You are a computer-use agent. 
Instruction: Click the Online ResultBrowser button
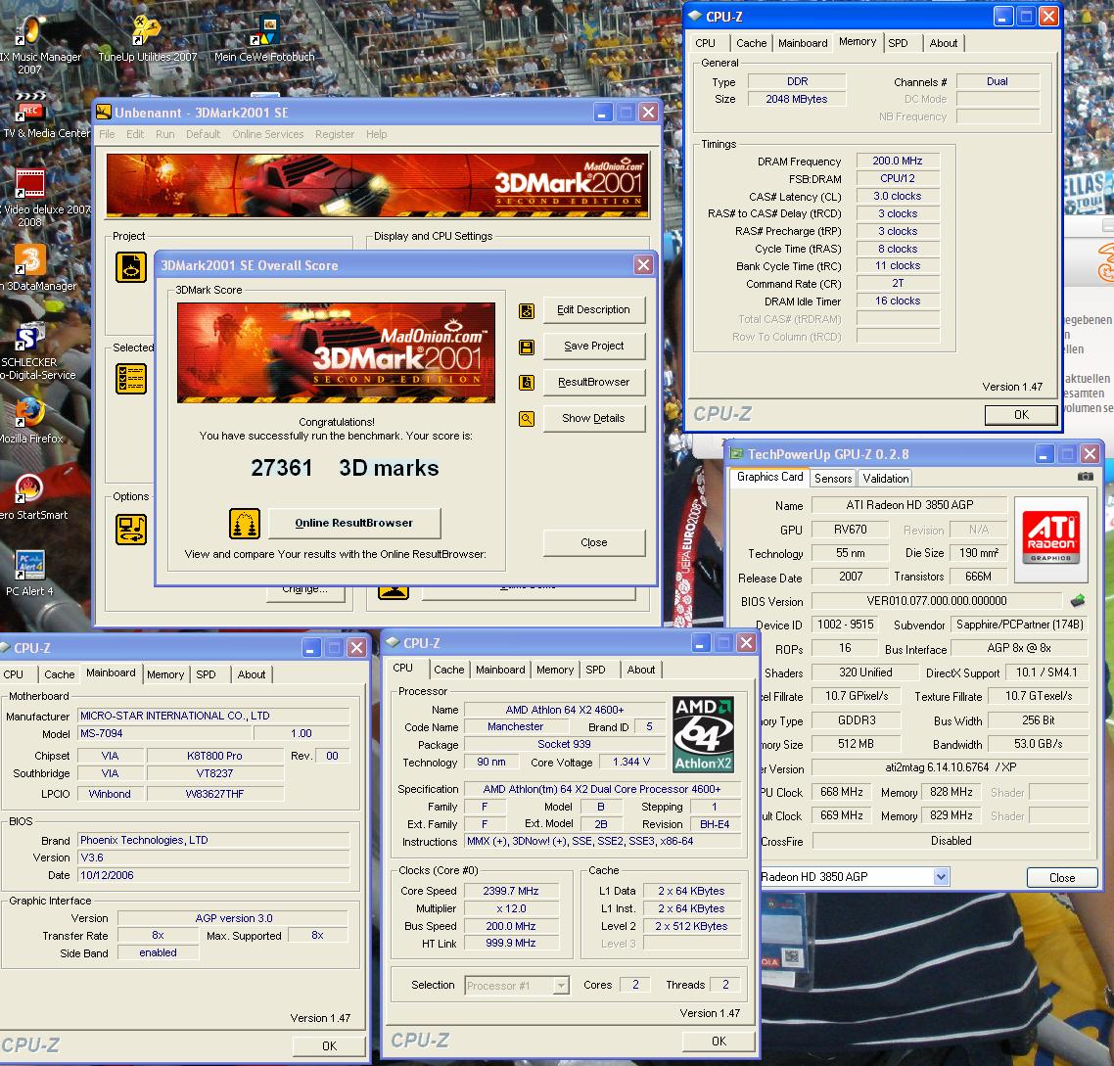(353, 523)
